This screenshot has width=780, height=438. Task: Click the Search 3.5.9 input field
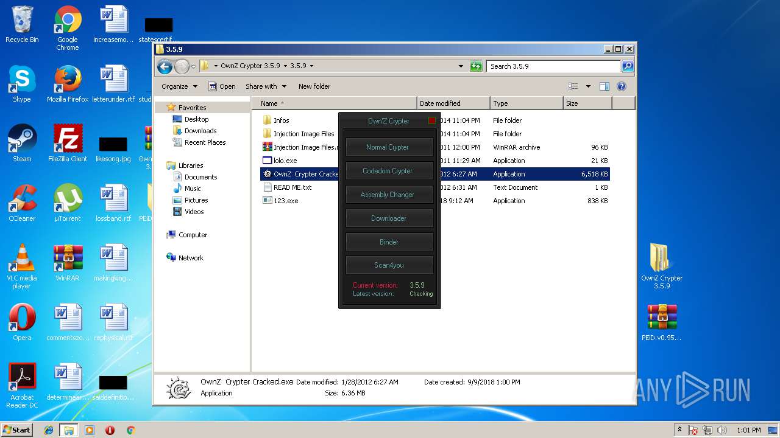553,66
